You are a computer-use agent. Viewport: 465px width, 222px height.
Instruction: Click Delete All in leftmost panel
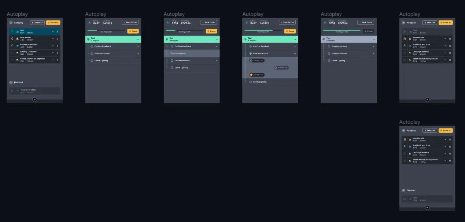(37, 22)
